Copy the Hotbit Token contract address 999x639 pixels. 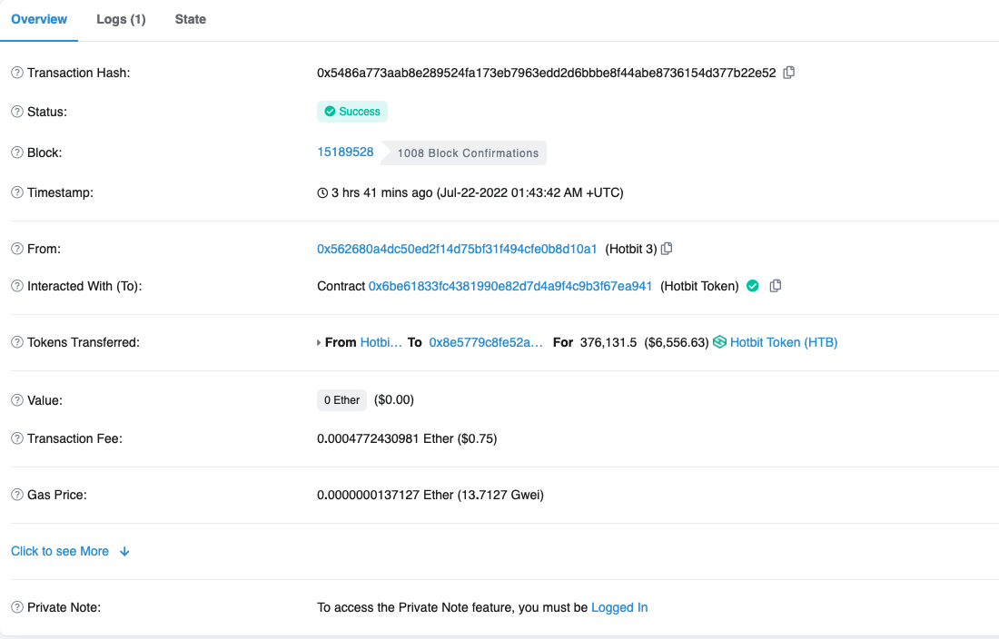(x=775, y=286)
